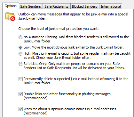
Task: Select the No Automatic Filtering radio button
Action: coord(20,37)
